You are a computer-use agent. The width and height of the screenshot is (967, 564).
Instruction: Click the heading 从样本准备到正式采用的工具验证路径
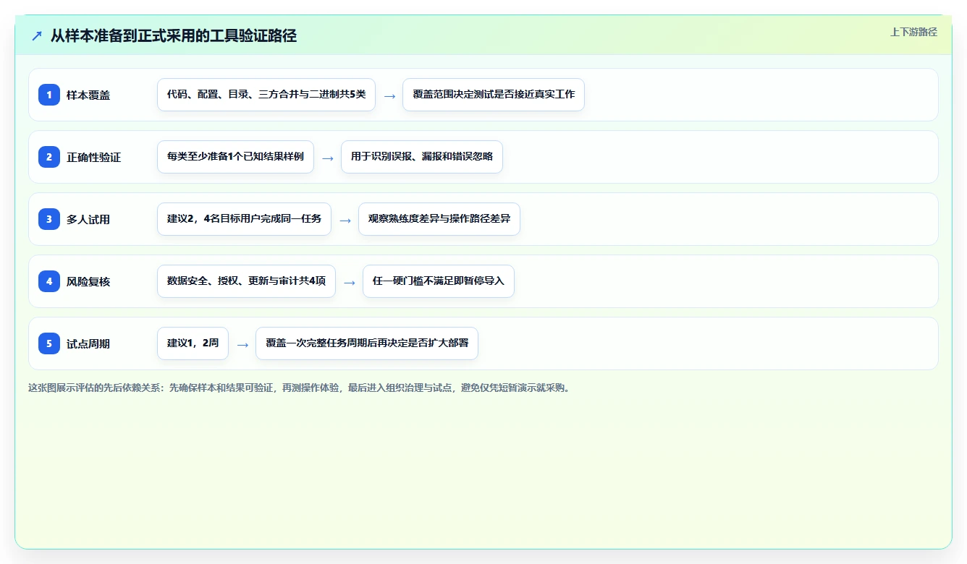(x=174, y=36)
